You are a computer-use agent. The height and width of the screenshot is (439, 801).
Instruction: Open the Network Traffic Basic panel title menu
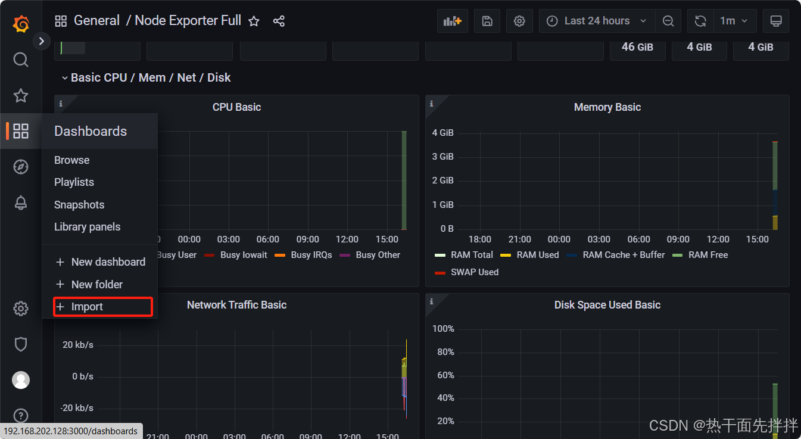(x=236, y=305)
